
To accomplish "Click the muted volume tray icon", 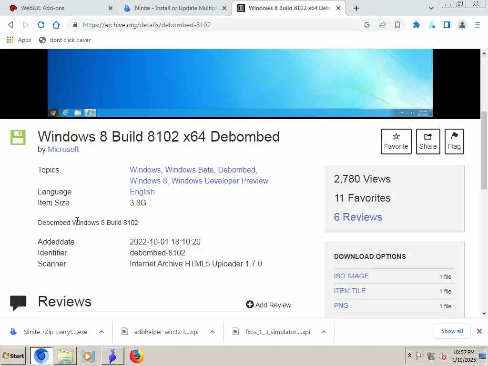I will pos(442,356).
